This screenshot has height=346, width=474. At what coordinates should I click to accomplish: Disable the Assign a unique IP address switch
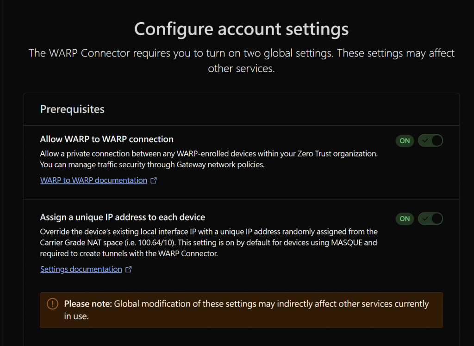point(430,219)
